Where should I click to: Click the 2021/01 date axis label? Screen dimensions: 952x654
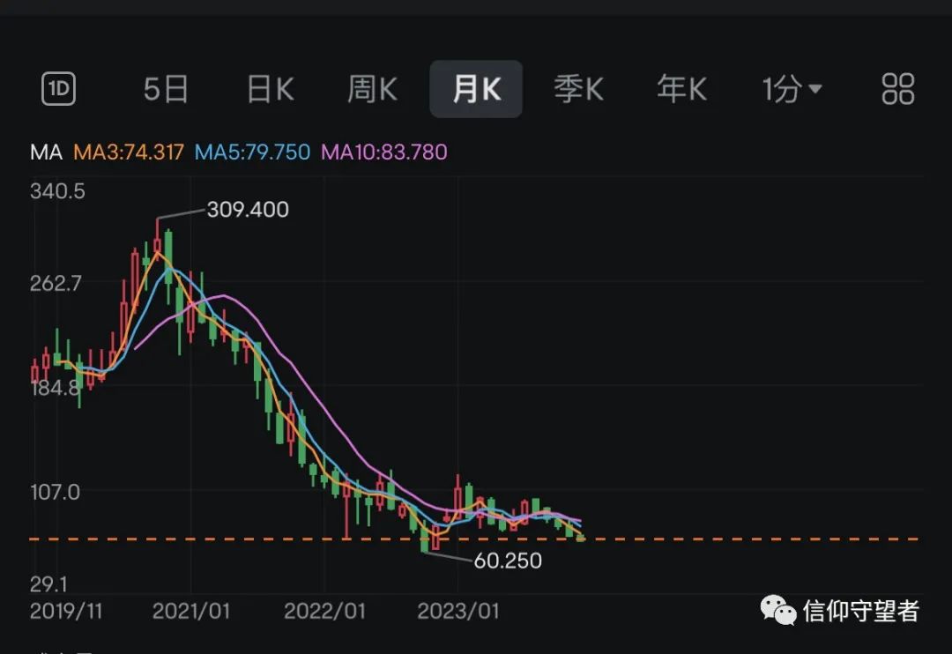(190, 611)
